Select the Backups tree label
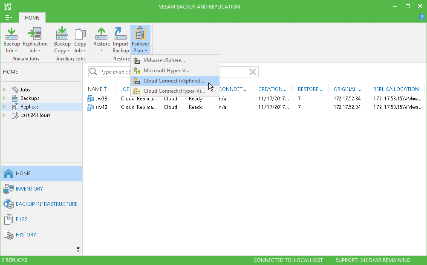 click(30, 98)
